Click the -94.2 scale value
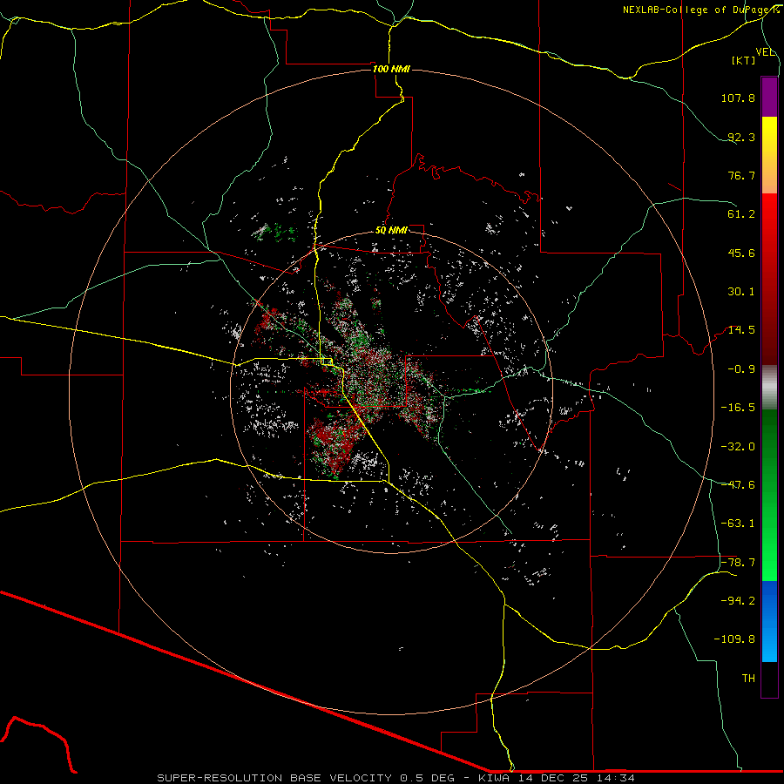784x784 pixels. 738,600
